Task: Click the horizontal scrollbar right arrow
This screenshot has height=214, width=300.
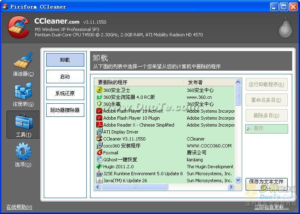Action: coord(231,187)
